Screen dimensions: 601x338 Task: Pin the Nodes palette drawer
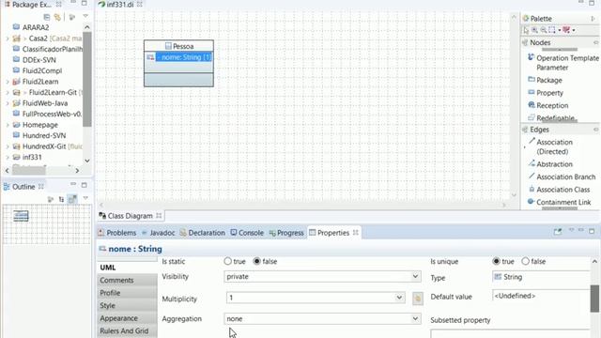[595, 42]
